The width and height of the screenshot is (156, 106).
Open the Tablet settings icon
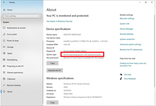click(4, 53)
